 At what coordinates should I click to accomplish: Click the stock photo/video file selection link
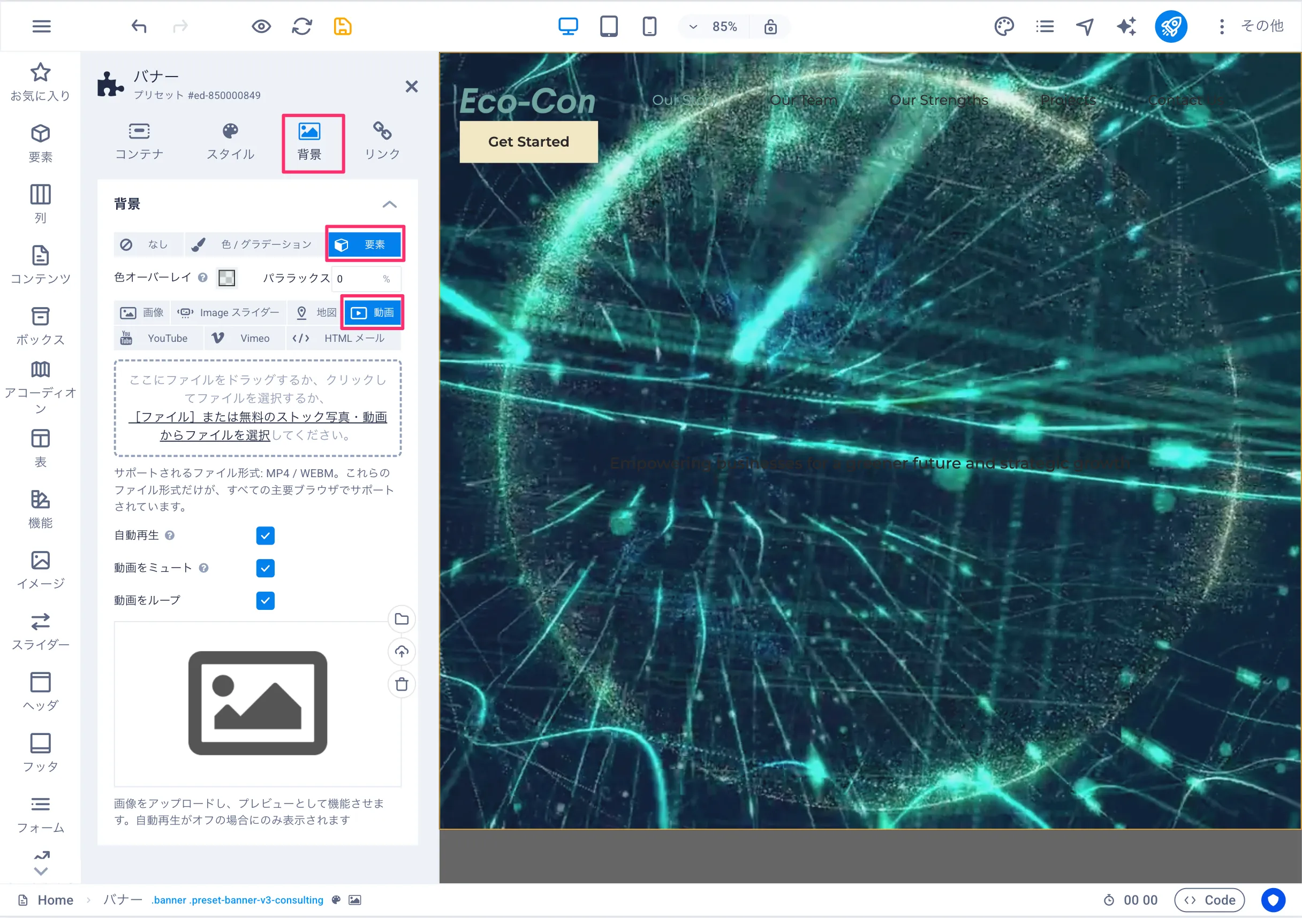(x=258, y=426)
